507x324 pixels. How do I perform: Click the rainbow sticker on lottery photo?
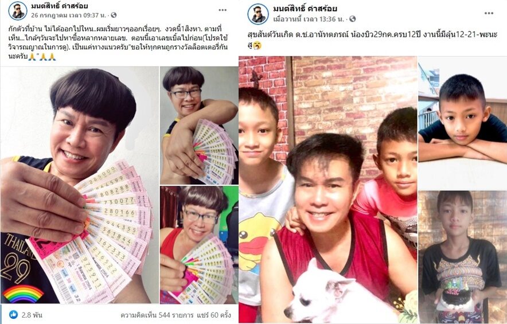[23, 294]
